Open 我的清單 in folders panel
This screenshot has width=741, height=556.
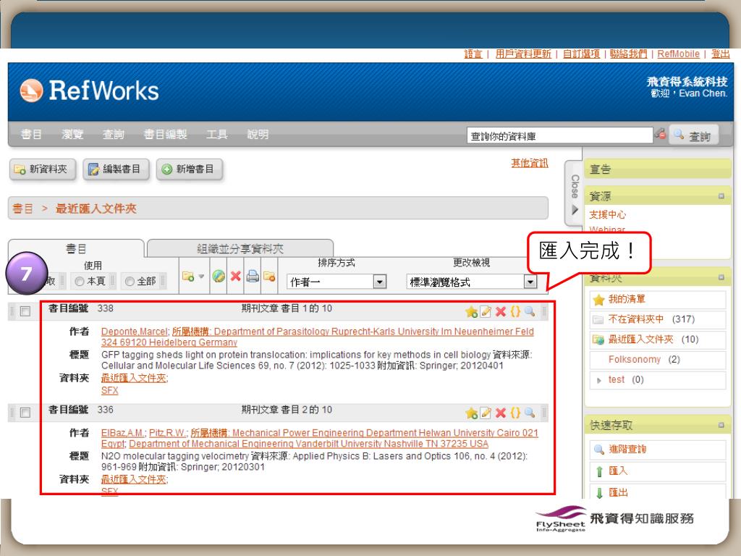click(626, 299)
